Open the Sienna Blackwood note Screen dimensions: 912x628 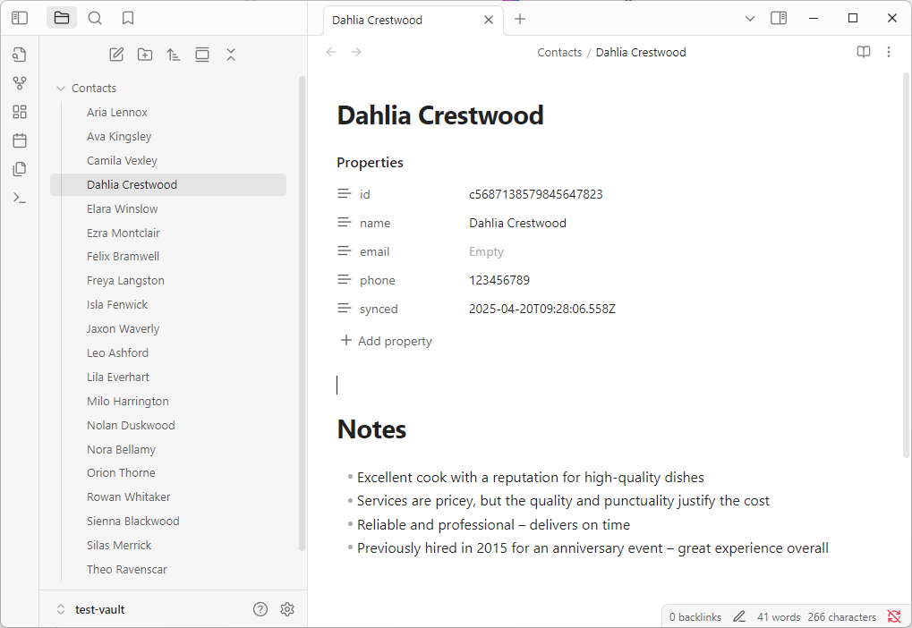[133, 522]
